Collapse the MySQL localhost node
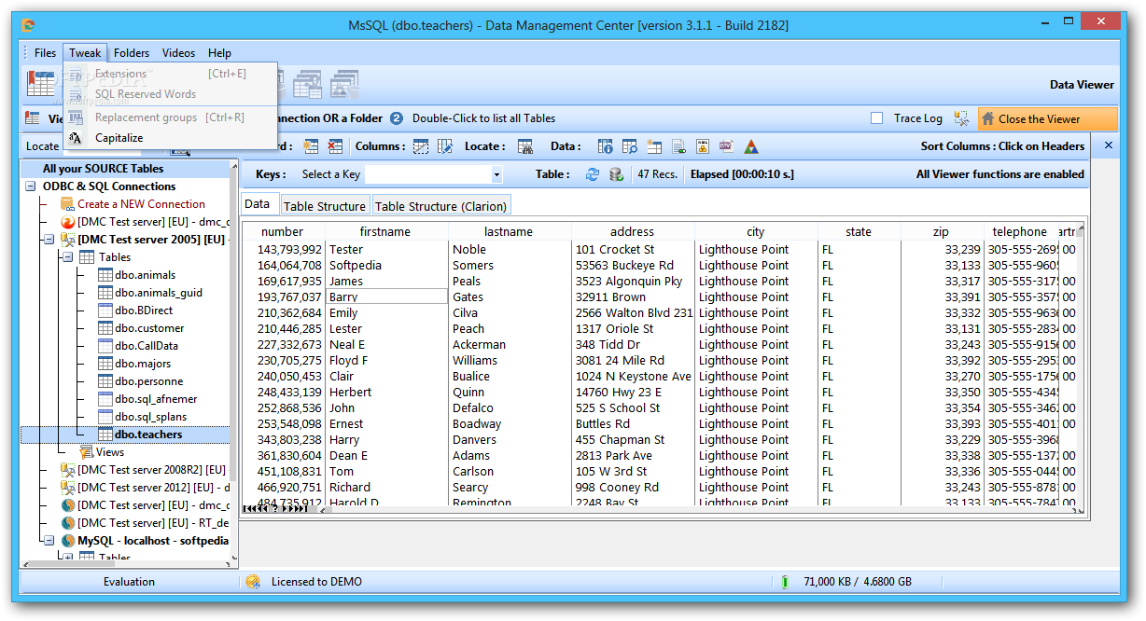Image resolution: width=1146 pixels, height=621 pixels. pyautogui.click(x=49, y=541)
